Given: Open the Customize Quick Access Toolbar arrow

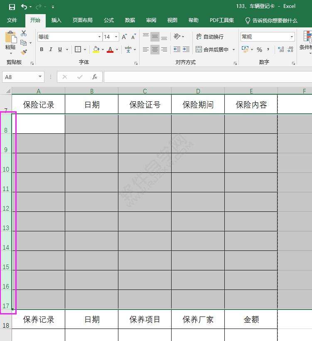Looking at the screenshot, I should click(x=53, y=7).
